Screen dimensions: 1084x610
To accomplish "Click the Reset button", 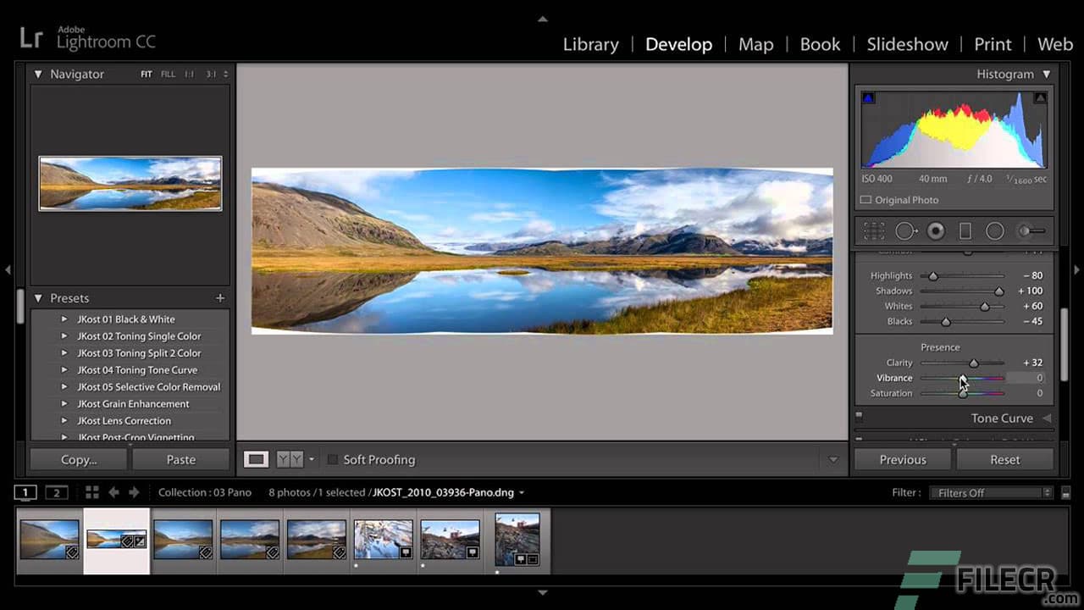I will coord(1004,459).
